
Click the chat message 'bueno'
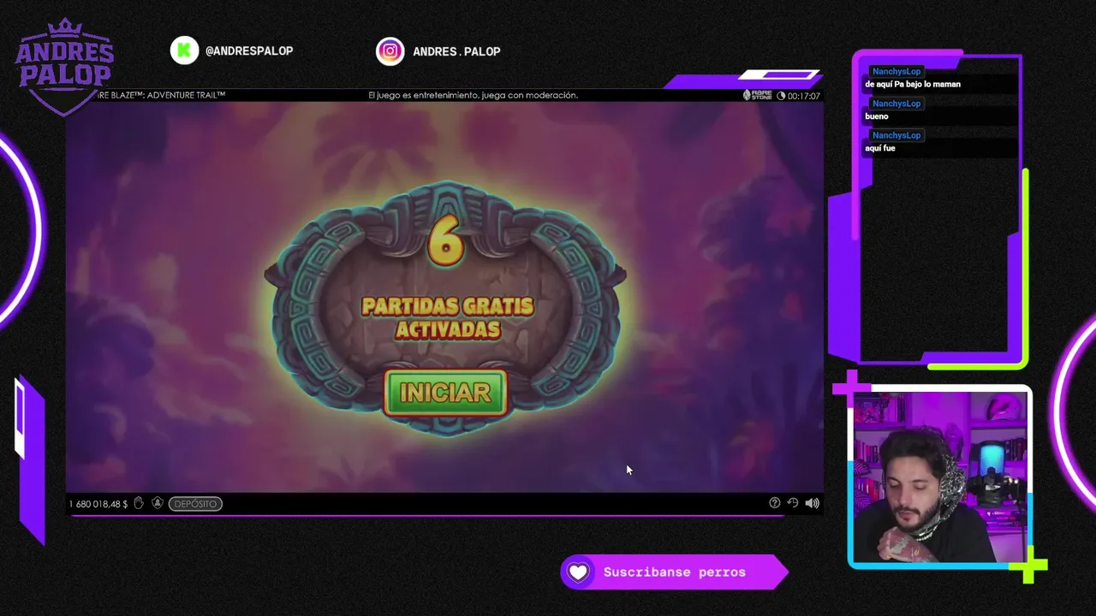[877, 116]
